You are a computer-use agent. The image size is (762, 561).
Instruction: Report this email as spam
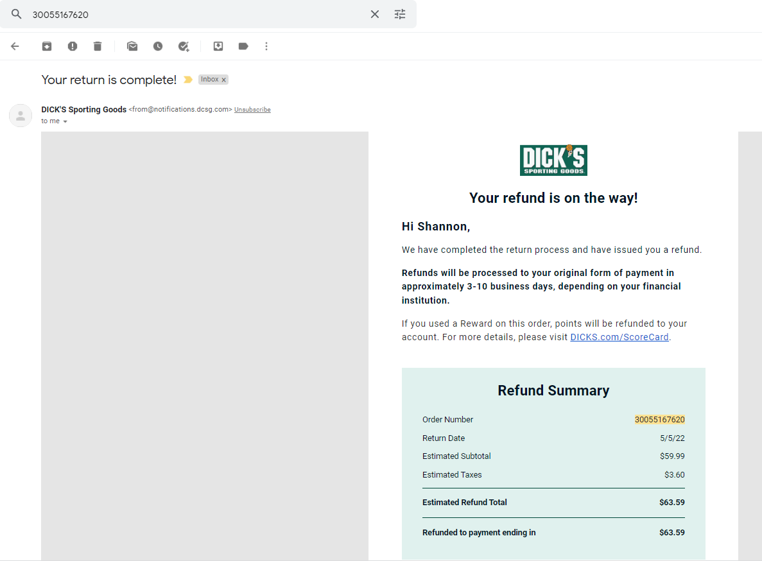click(x=73, y=46)
